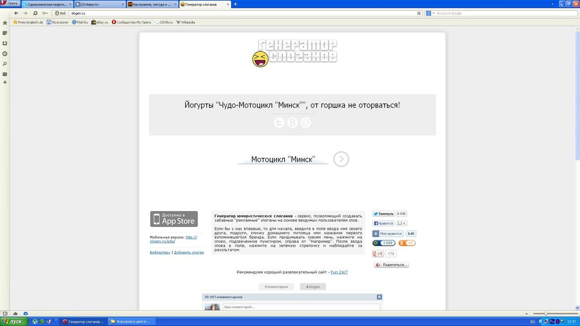Switch to the 'Комментарии' tab
This screenshot has height=326, width=580.
[x=276, y=287]
